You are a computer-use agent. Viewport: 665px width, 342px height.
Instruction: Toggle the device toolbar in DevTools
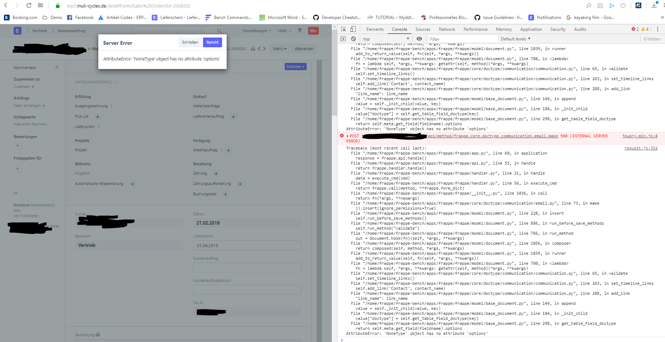353,29
